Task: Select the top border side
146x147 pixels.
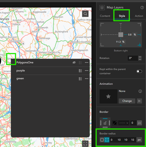Action: click(x=105, y=119)
